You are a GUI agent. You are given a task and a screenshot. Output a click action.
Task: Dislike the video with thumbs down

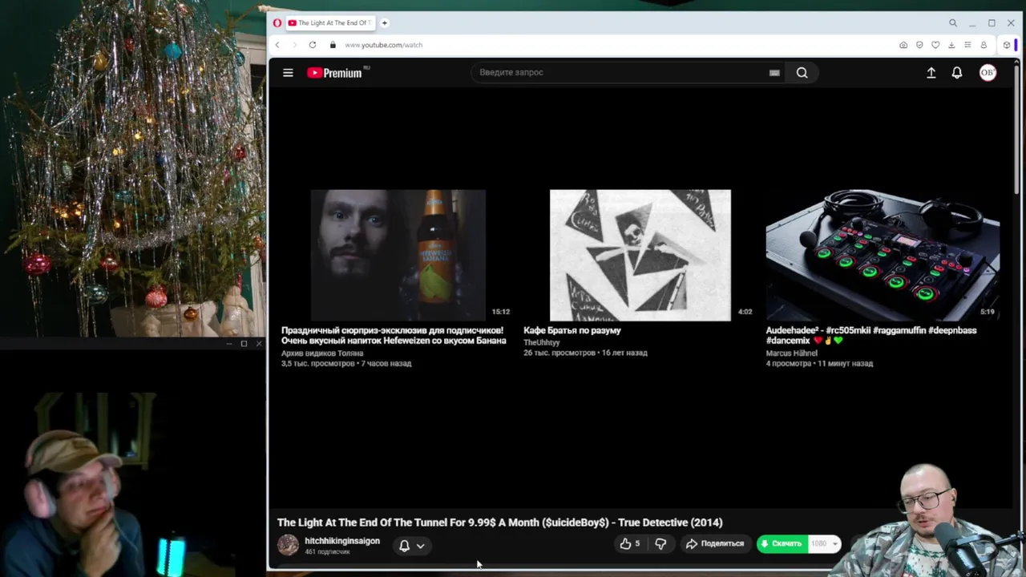pos(660,544)
